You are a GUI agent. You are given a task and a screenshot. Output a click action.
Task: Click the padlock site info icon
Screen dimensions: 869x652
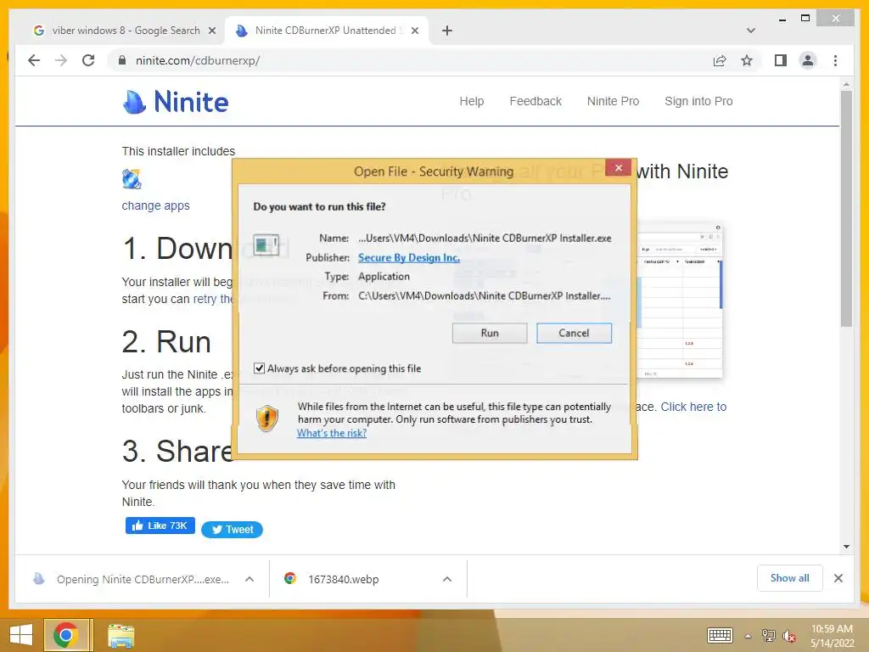point(122,60)
